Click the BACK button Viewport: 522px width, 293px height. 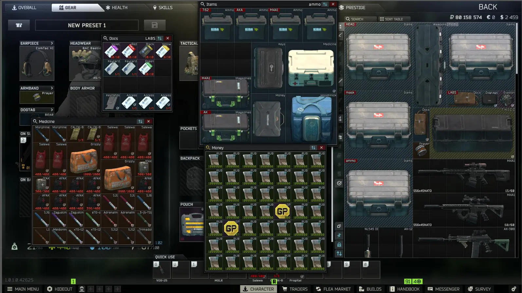(x=488, y=7)
